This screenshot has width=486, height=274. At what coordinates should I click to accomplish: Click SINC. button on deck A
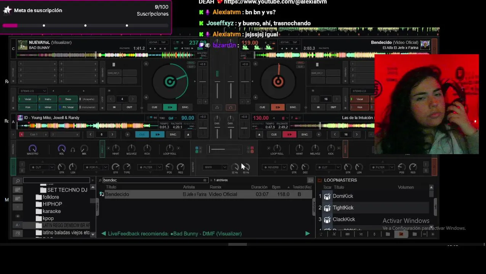click(173, 134)
